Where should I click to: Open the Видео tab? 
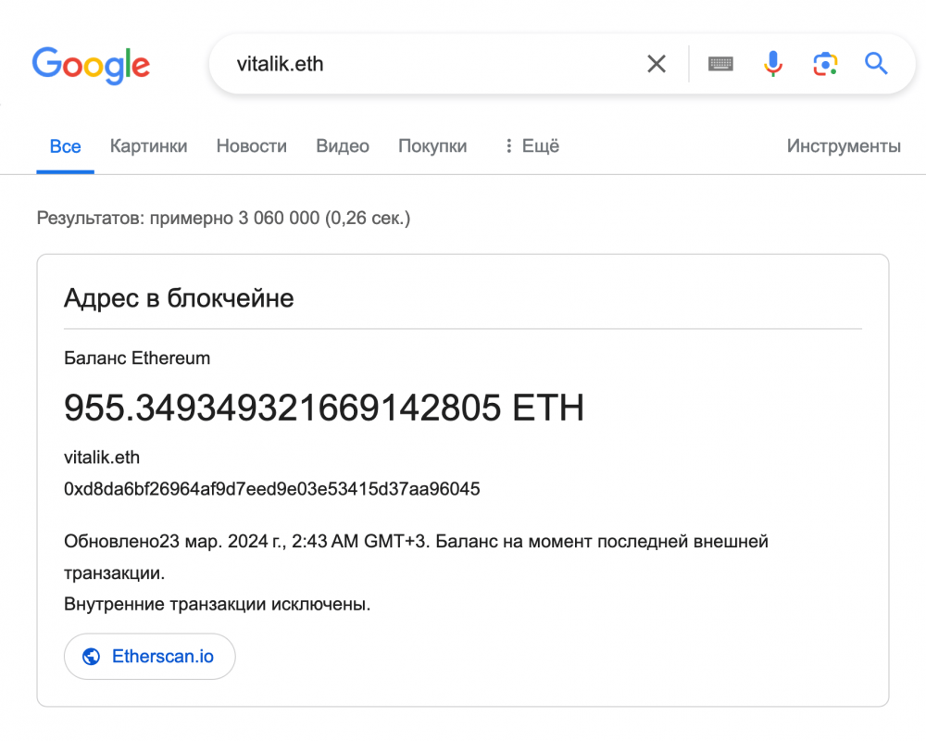pyautogui.click(x=343, y=146)
